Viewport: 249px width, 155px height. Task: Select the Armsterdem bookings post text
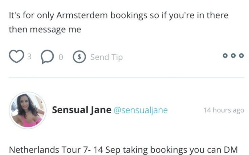click(119, 22)
